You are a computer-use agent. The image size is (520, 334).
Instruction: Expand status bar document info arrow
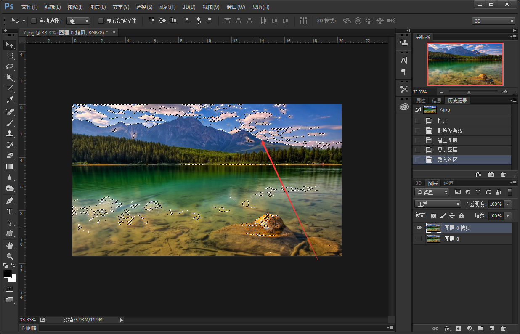tap(122, 320)
